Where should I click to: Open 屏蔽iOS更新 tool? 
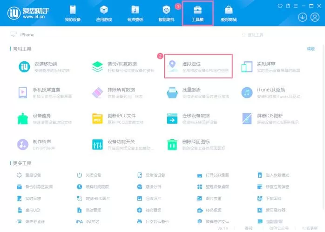pos(270,119)
